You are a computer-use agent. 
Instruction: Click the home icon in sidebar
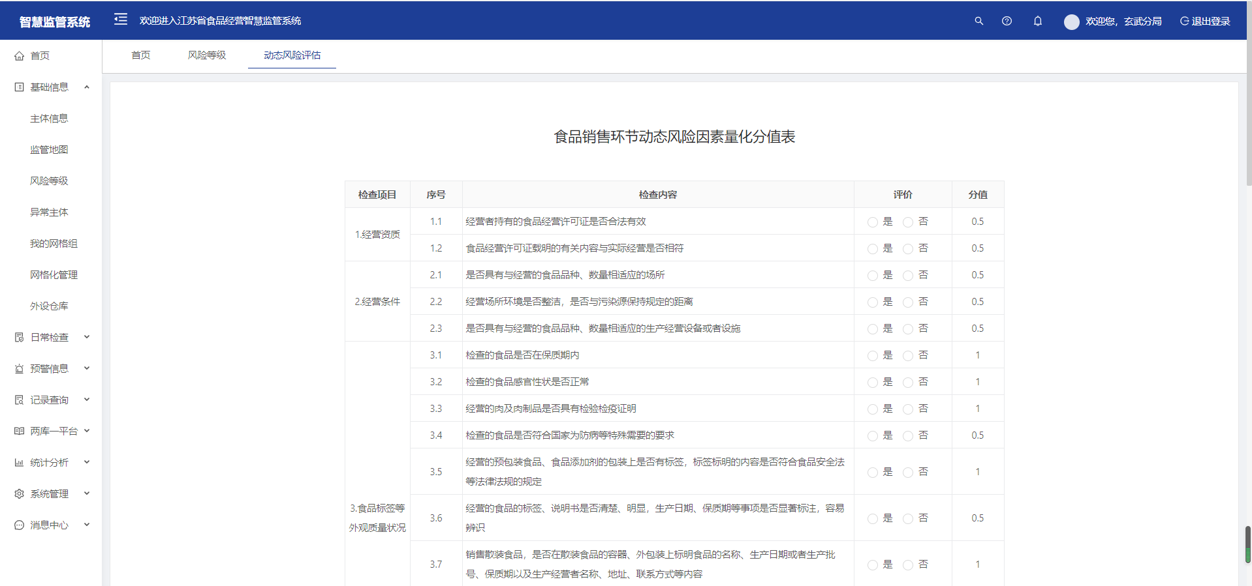[x=20, y=56]
